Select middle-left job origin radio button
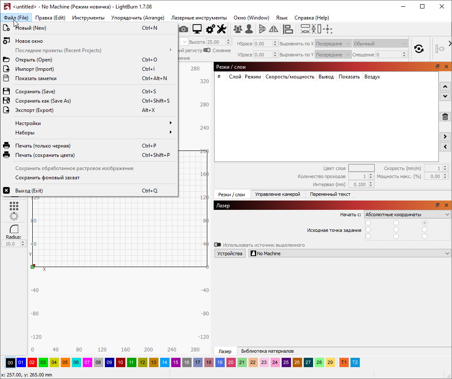The height and width of the screenshot is (379, 452). coord(368,230)
